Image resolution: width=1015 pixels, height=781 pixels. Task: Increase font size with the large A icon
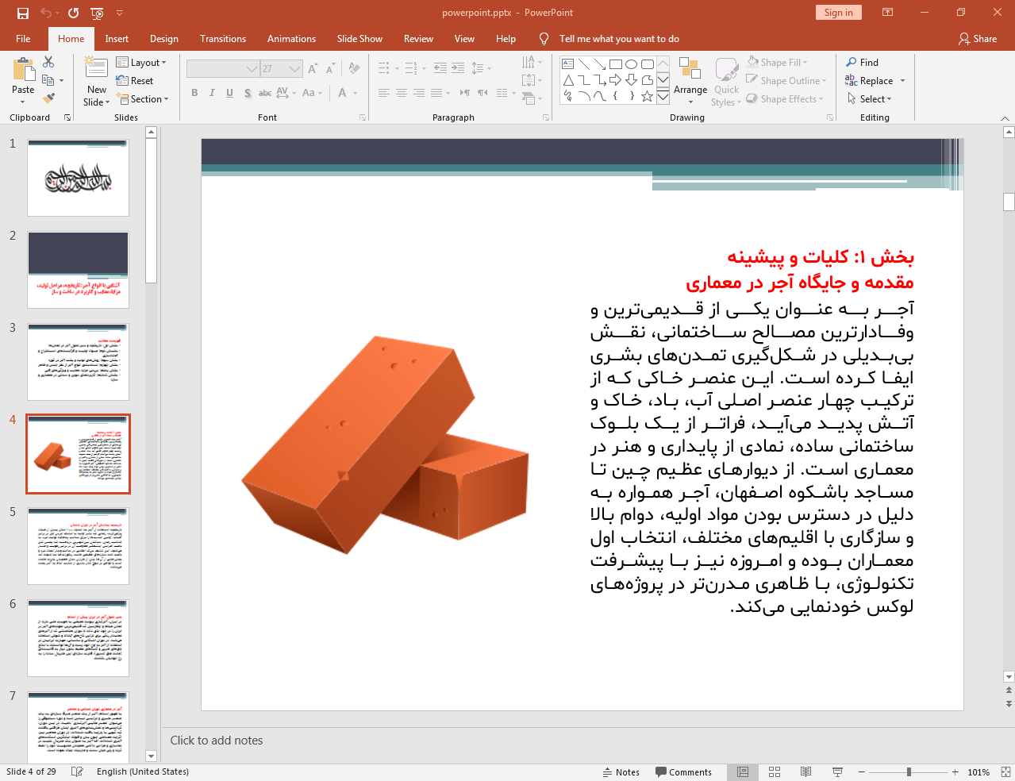(313, 69)
